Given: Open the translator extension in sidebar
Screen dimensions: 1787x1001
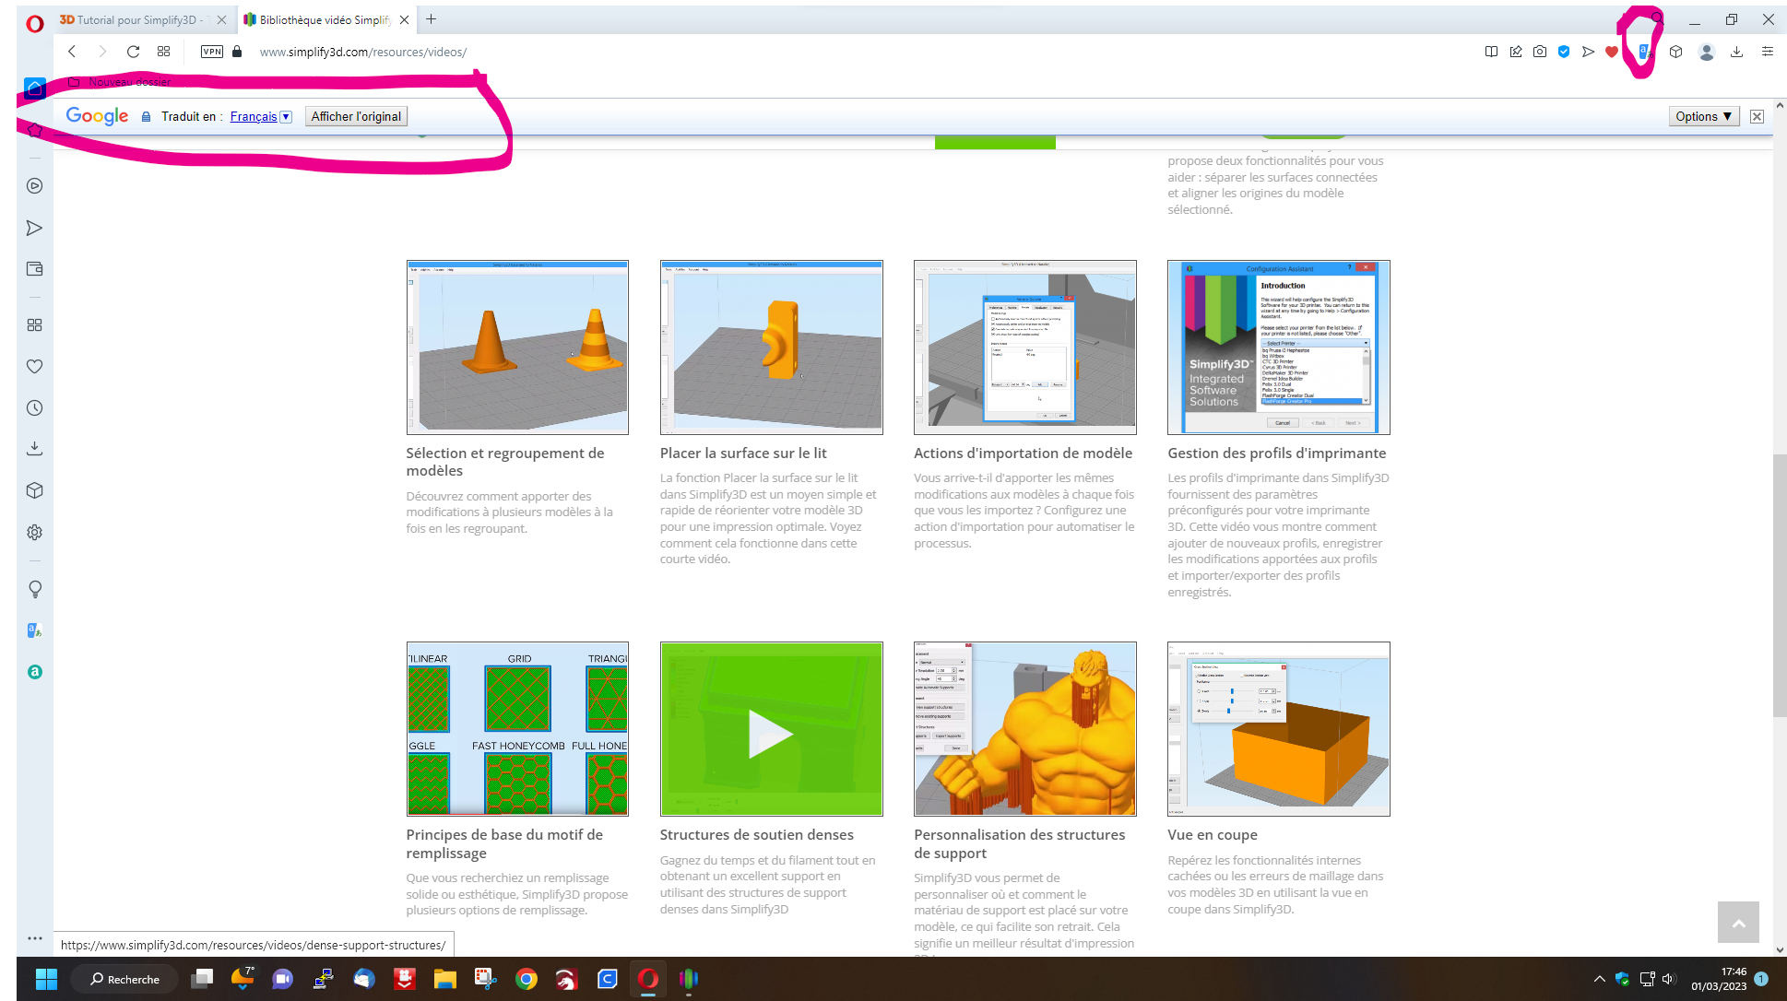Looking at the screenshot, I should tap(34, 630).
